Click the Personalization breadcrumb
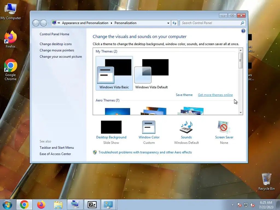The width and height of the screenshot is (280, 210). (125, 23)
